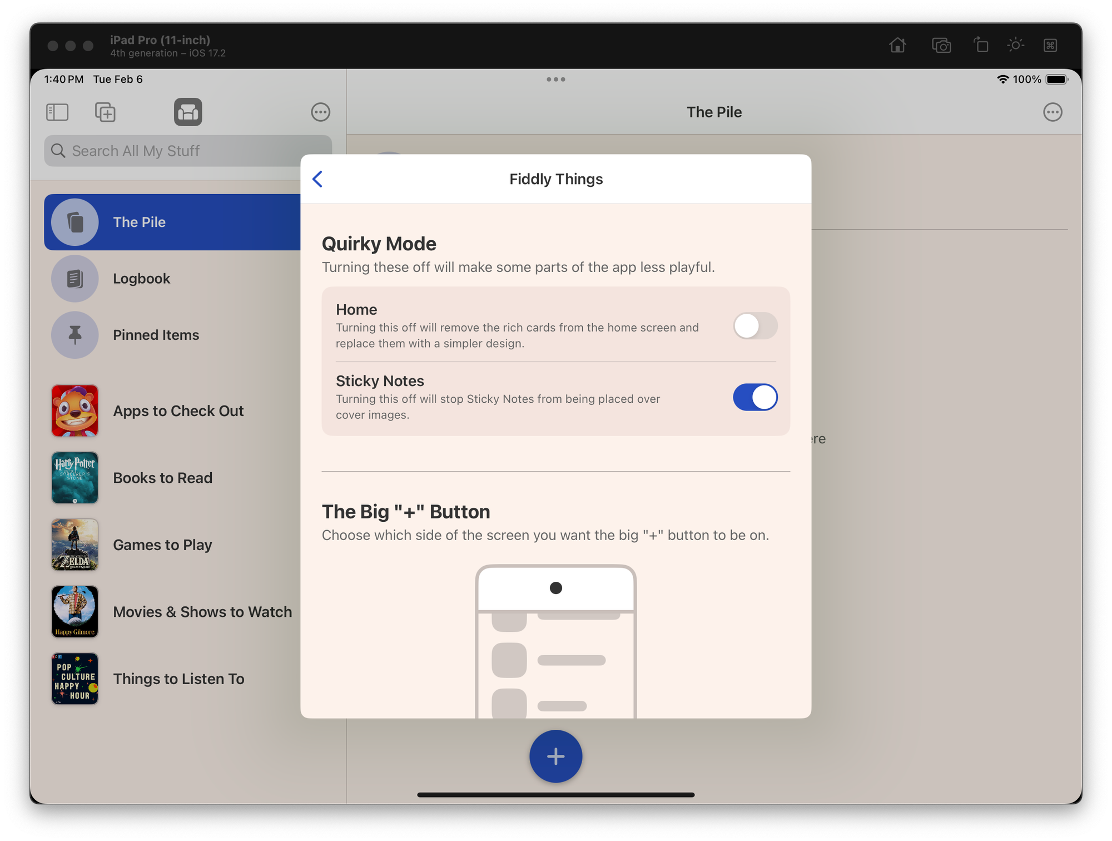Open the sidebar more options ellipsis
This screenshot has height=841, width=1112.
[320, 112]
